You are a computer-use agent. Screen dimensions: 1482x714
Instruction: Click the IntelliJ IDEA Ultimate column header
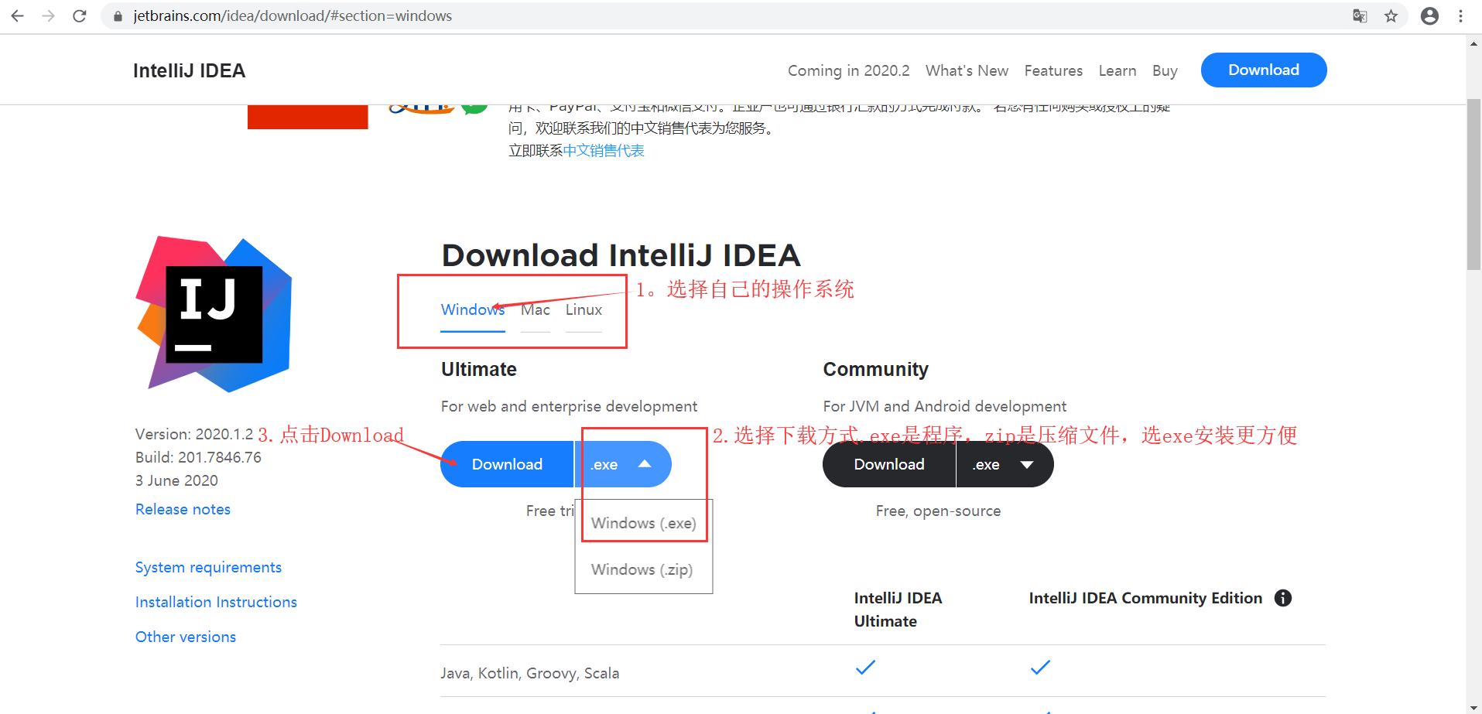(x=898, y=610)
